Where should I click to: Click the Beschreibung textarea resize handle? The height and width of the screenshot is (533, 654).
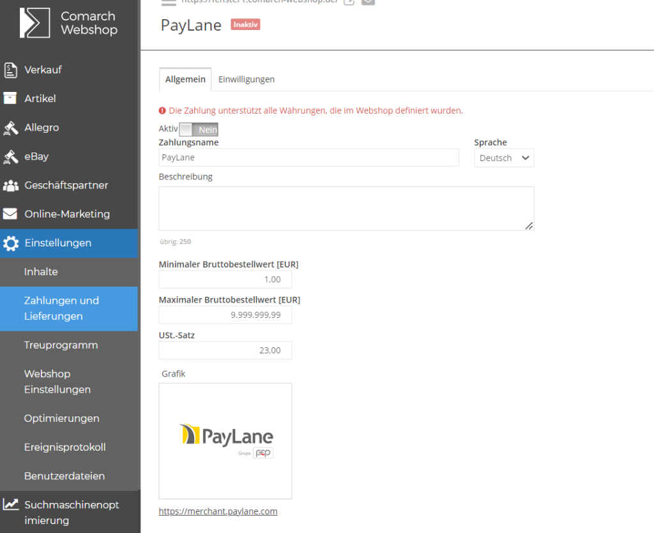pos(529,226)
